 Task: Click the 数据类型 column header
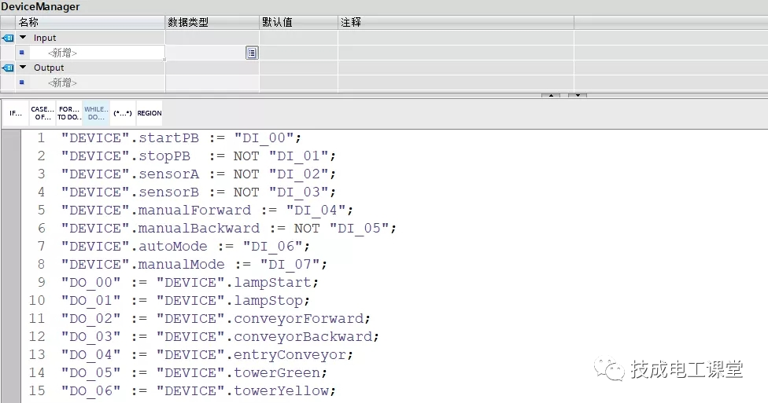coord(212,23)
